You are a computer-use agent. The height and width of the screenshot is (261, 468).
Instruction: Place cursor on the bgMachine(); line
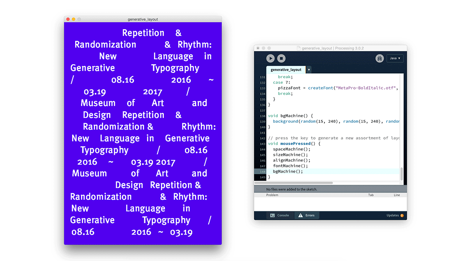pyautogui.click(x=288, y=171)
